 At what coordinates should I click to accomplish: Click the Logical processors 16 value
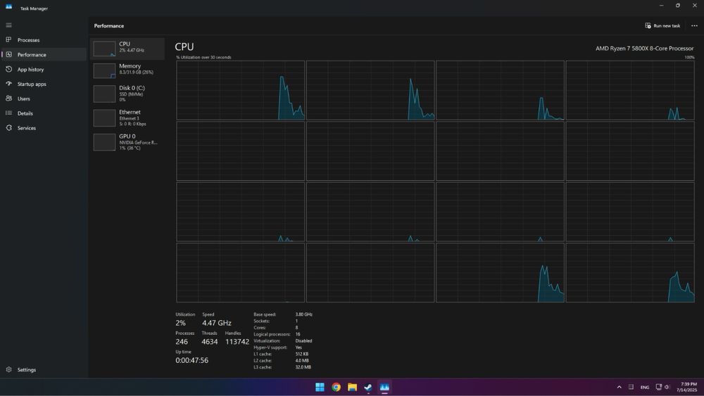pos(298,334)
